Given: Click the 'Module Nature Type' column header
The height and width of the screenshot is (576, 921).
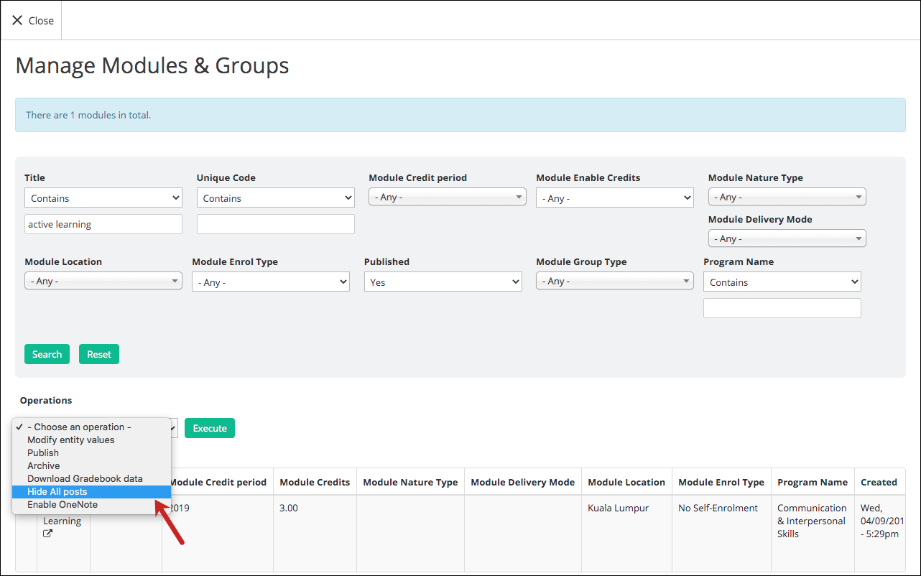Looking at the screenshot, I should pos(410,482).
